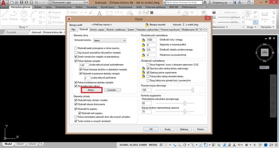Enable Nowy fragment i zoom z obrazami rastrowymi
The width and height of the screenshot is (279, 148).
148,65
